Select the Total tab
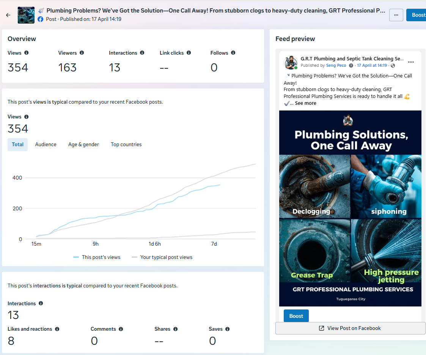Viewport: 426px width, 355px height. [18, 144]
